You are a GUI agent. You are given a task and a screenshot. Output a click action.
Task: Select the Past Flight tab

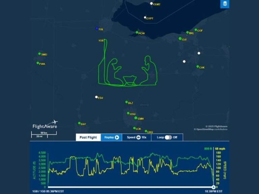[x=88, y=137]
